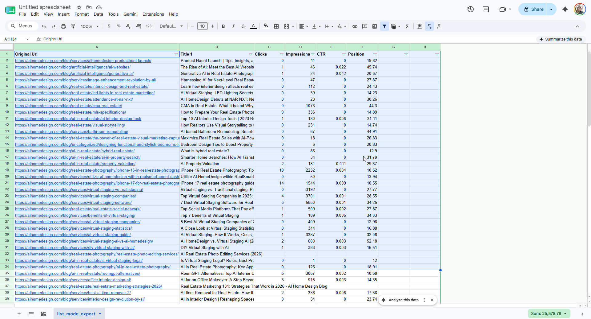Open the Insert menu
Viewport: 591px width, 319px height.
pyautogui.click(x=64, y=14)
